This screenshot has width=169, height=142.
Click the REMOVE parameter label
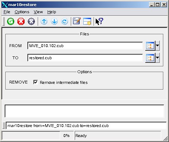19,82
